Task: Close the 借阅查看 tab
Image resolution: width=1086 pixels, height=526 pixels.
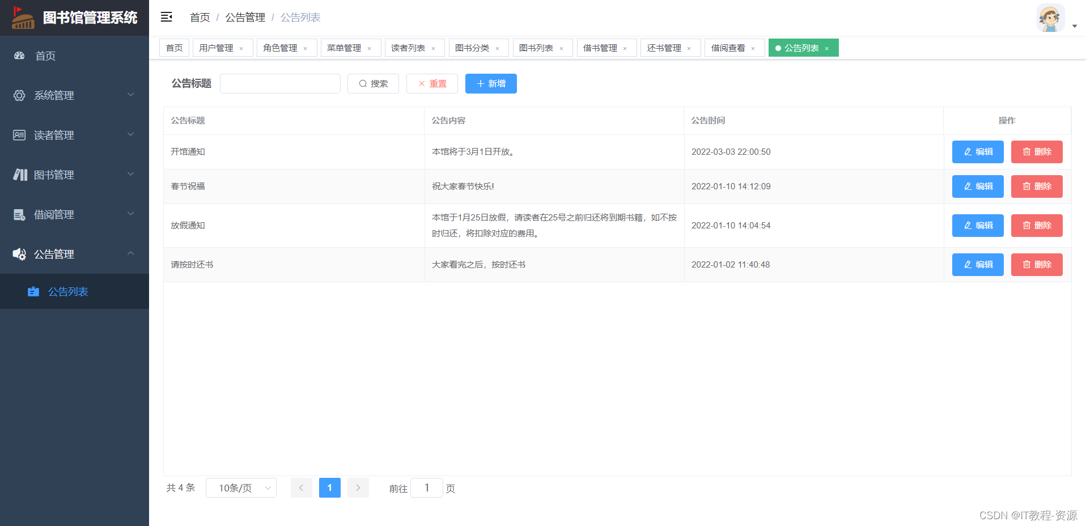Action: [753, 49]
